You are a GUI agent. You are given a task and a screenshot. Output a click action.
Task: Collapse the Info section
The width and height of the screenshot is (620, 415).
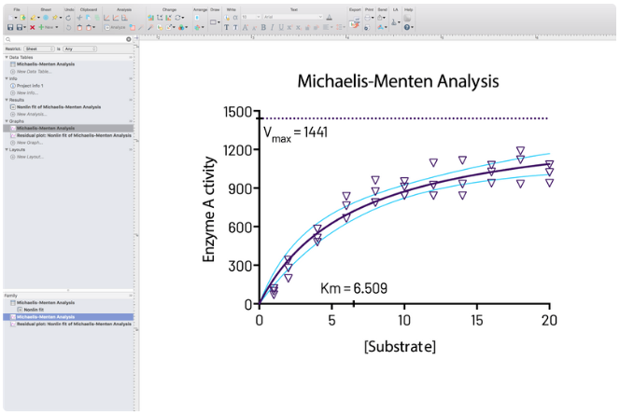(x=7, y=78)
